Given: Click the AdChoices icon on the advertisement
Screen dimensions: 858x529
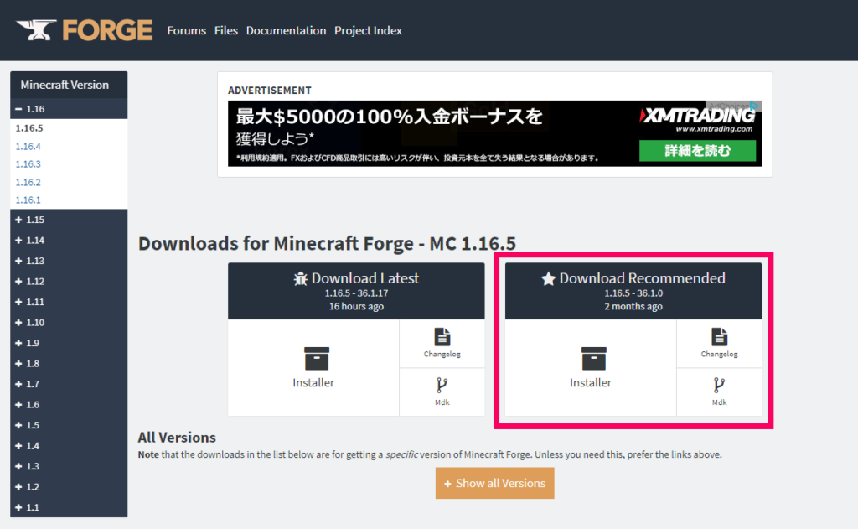Looking at the screenshot, I should 755,106.
